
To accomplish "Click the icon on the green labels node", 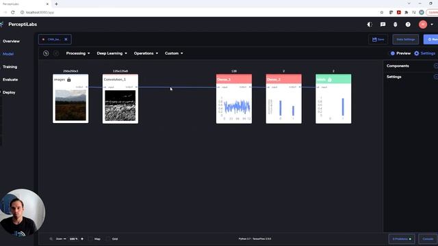I will coord(330,79).
